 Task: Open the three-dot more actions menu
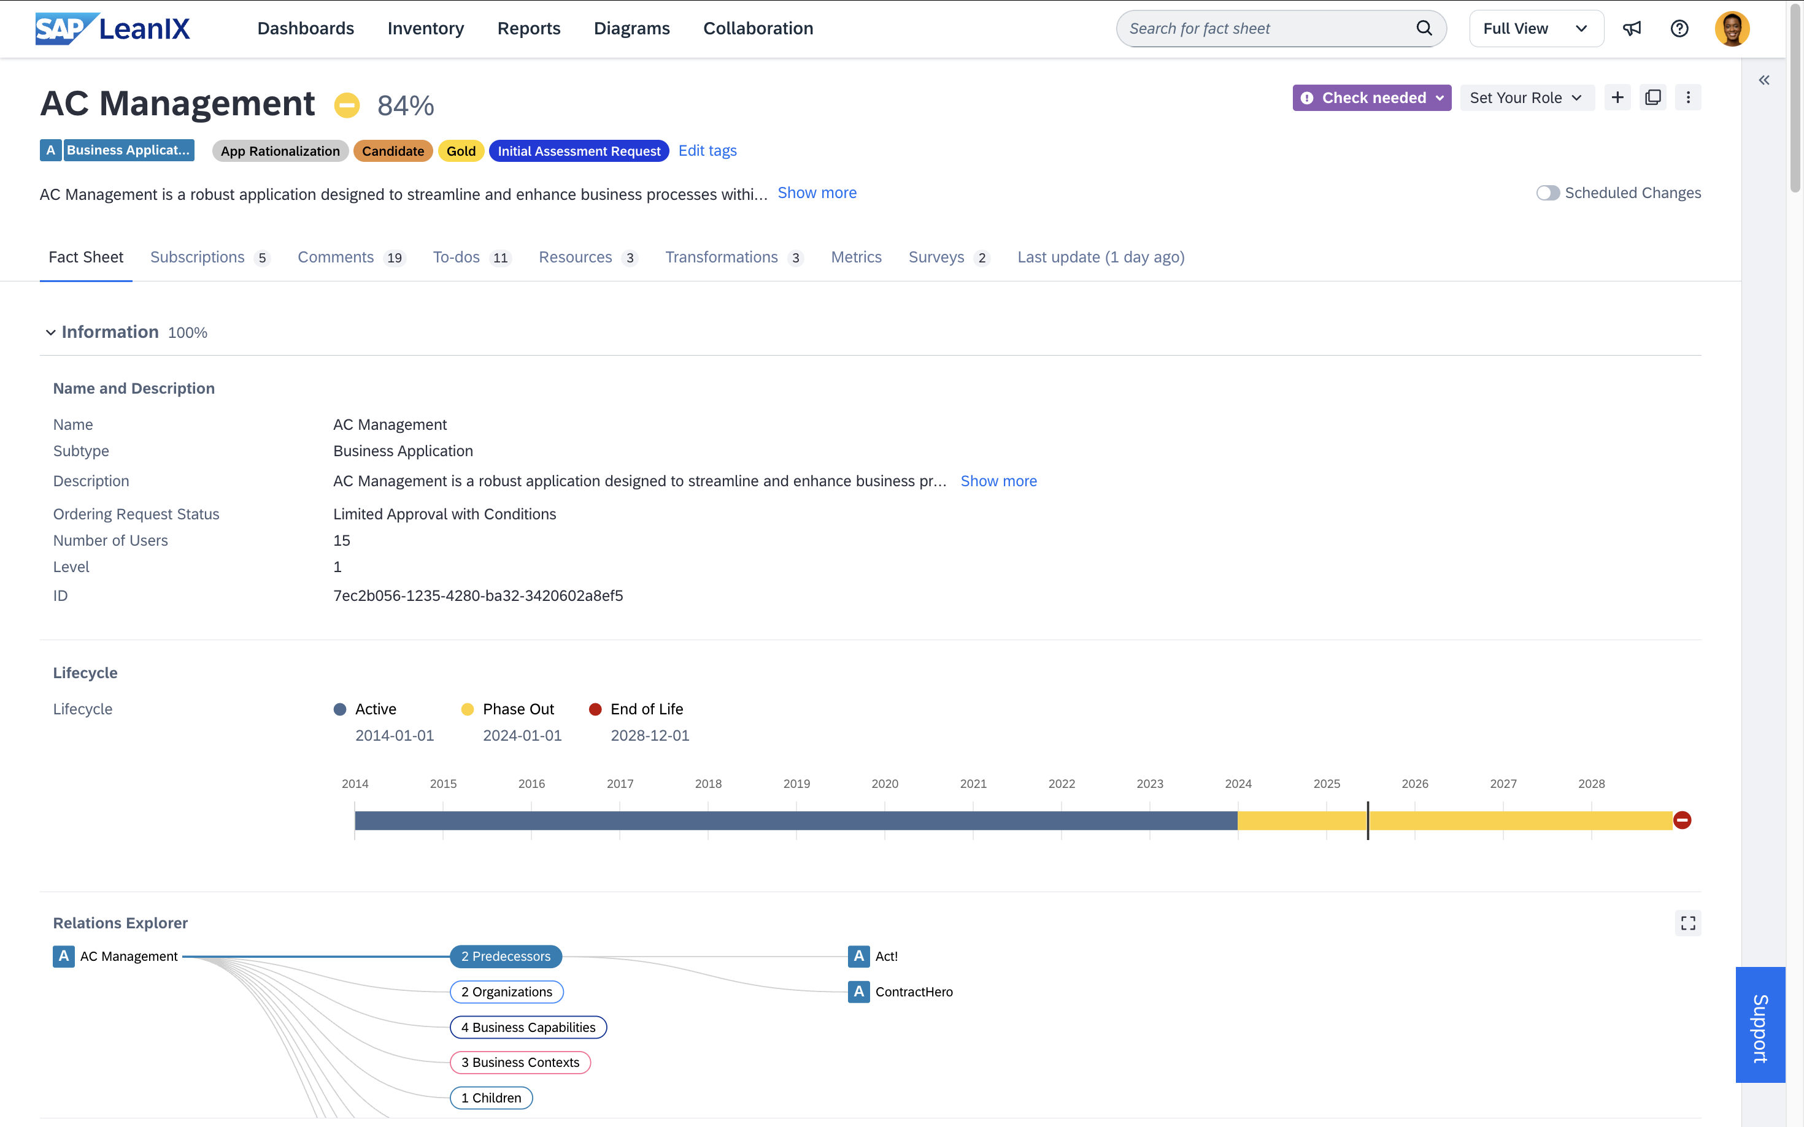click(x=1687, y=97)
